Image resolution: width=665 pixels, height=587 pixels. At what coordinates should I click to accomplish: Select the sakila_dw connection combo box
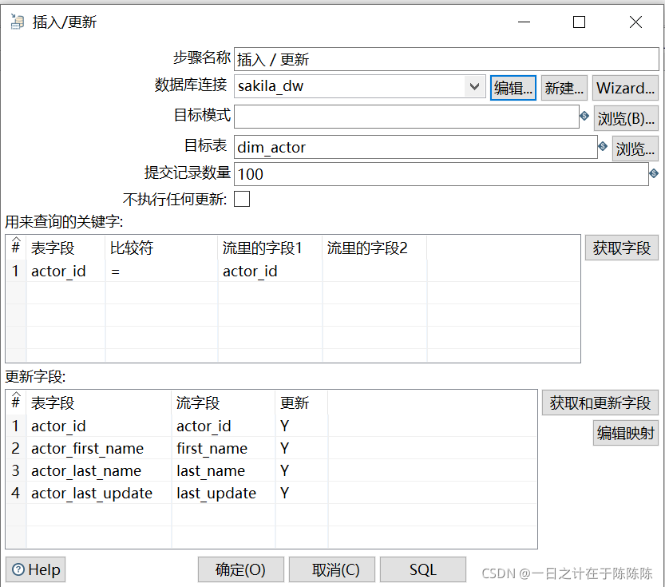coord(359,86)
